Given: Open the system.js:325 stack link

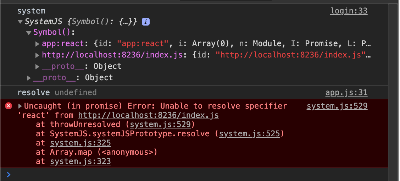Looking at the screenshot, I should pyautogui.click(x=80, y=143).
